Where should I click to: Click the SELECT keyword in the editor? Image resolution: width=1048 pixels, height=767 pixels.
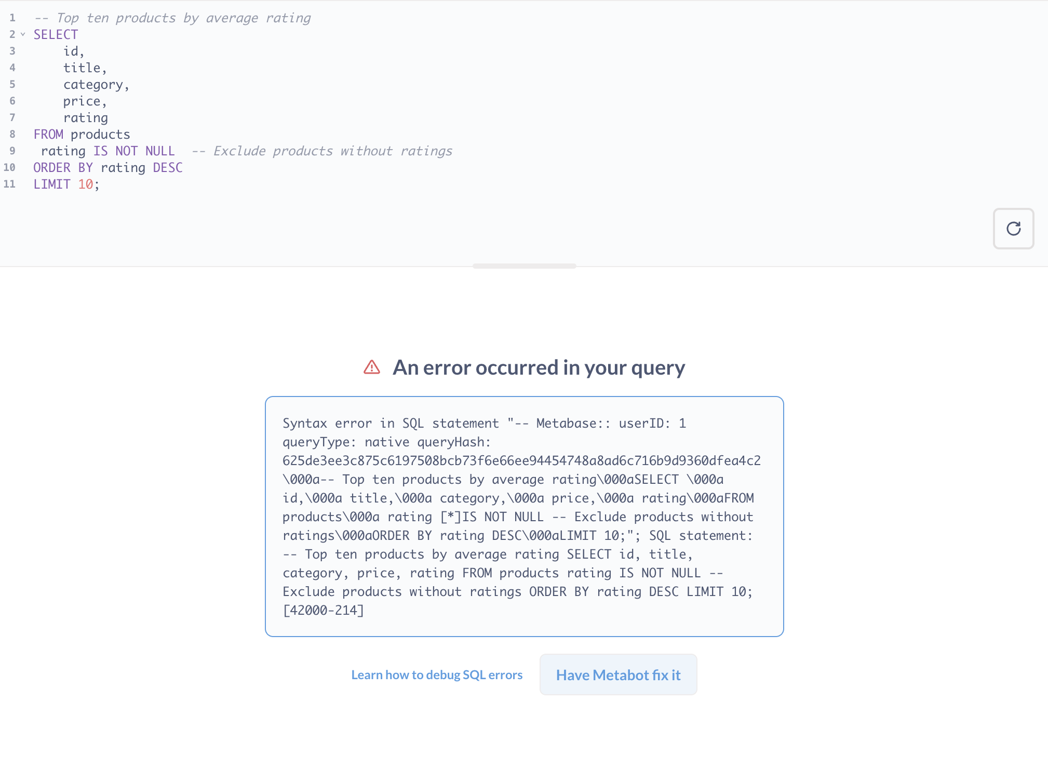tap(55, 34)
